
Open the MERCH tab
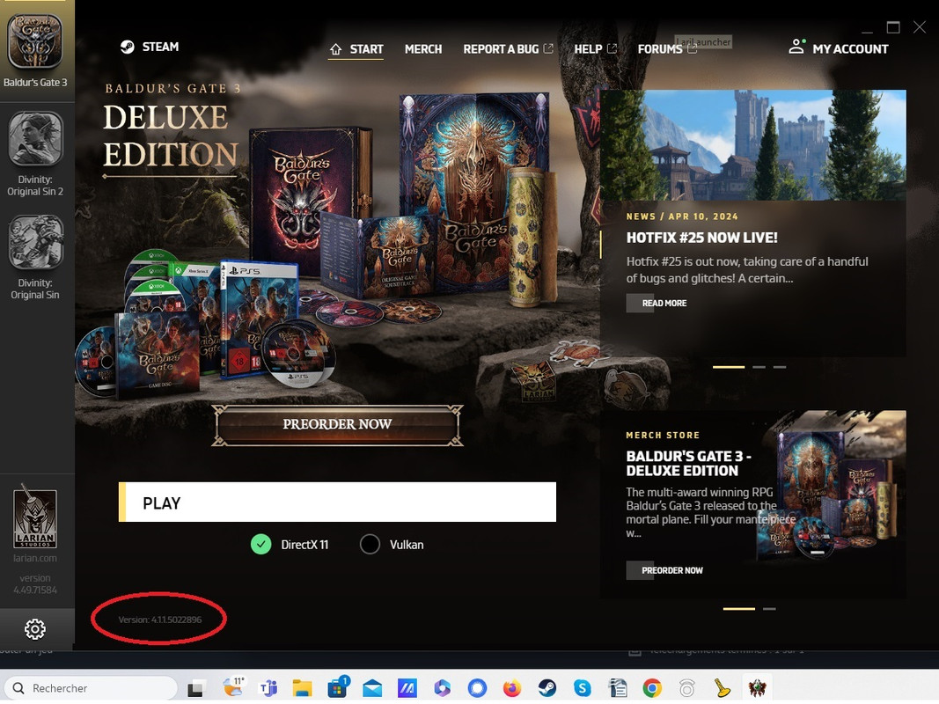click(x=422, y=49)
